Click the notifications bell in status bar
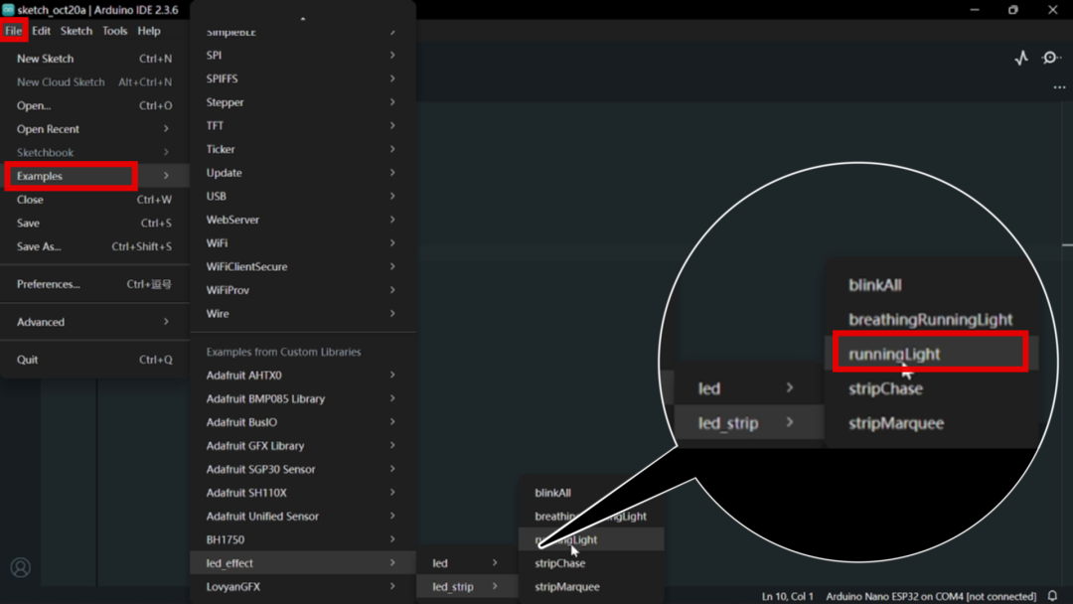The height and width of the screenshot is (604, 1073). (1052, 596)
